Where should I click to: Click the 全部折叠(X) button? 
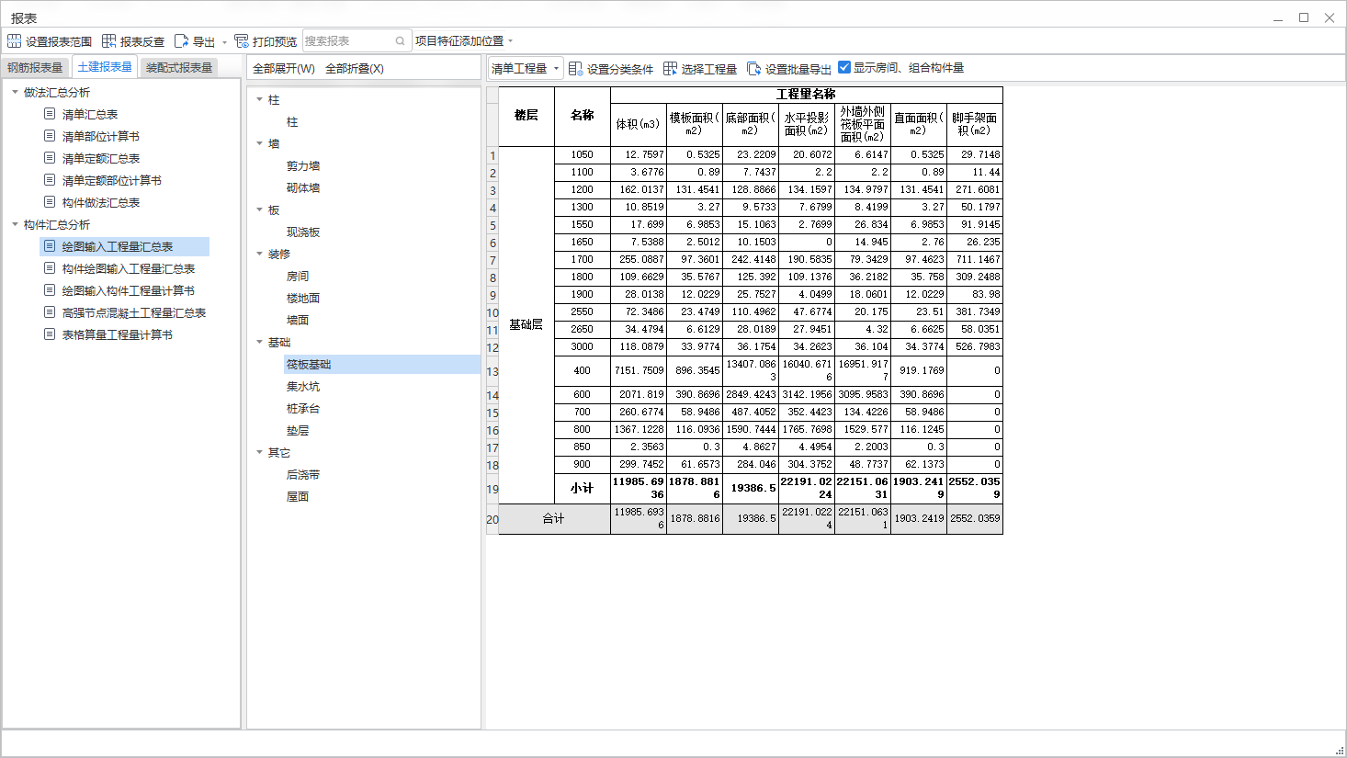[x=355, y=69]
